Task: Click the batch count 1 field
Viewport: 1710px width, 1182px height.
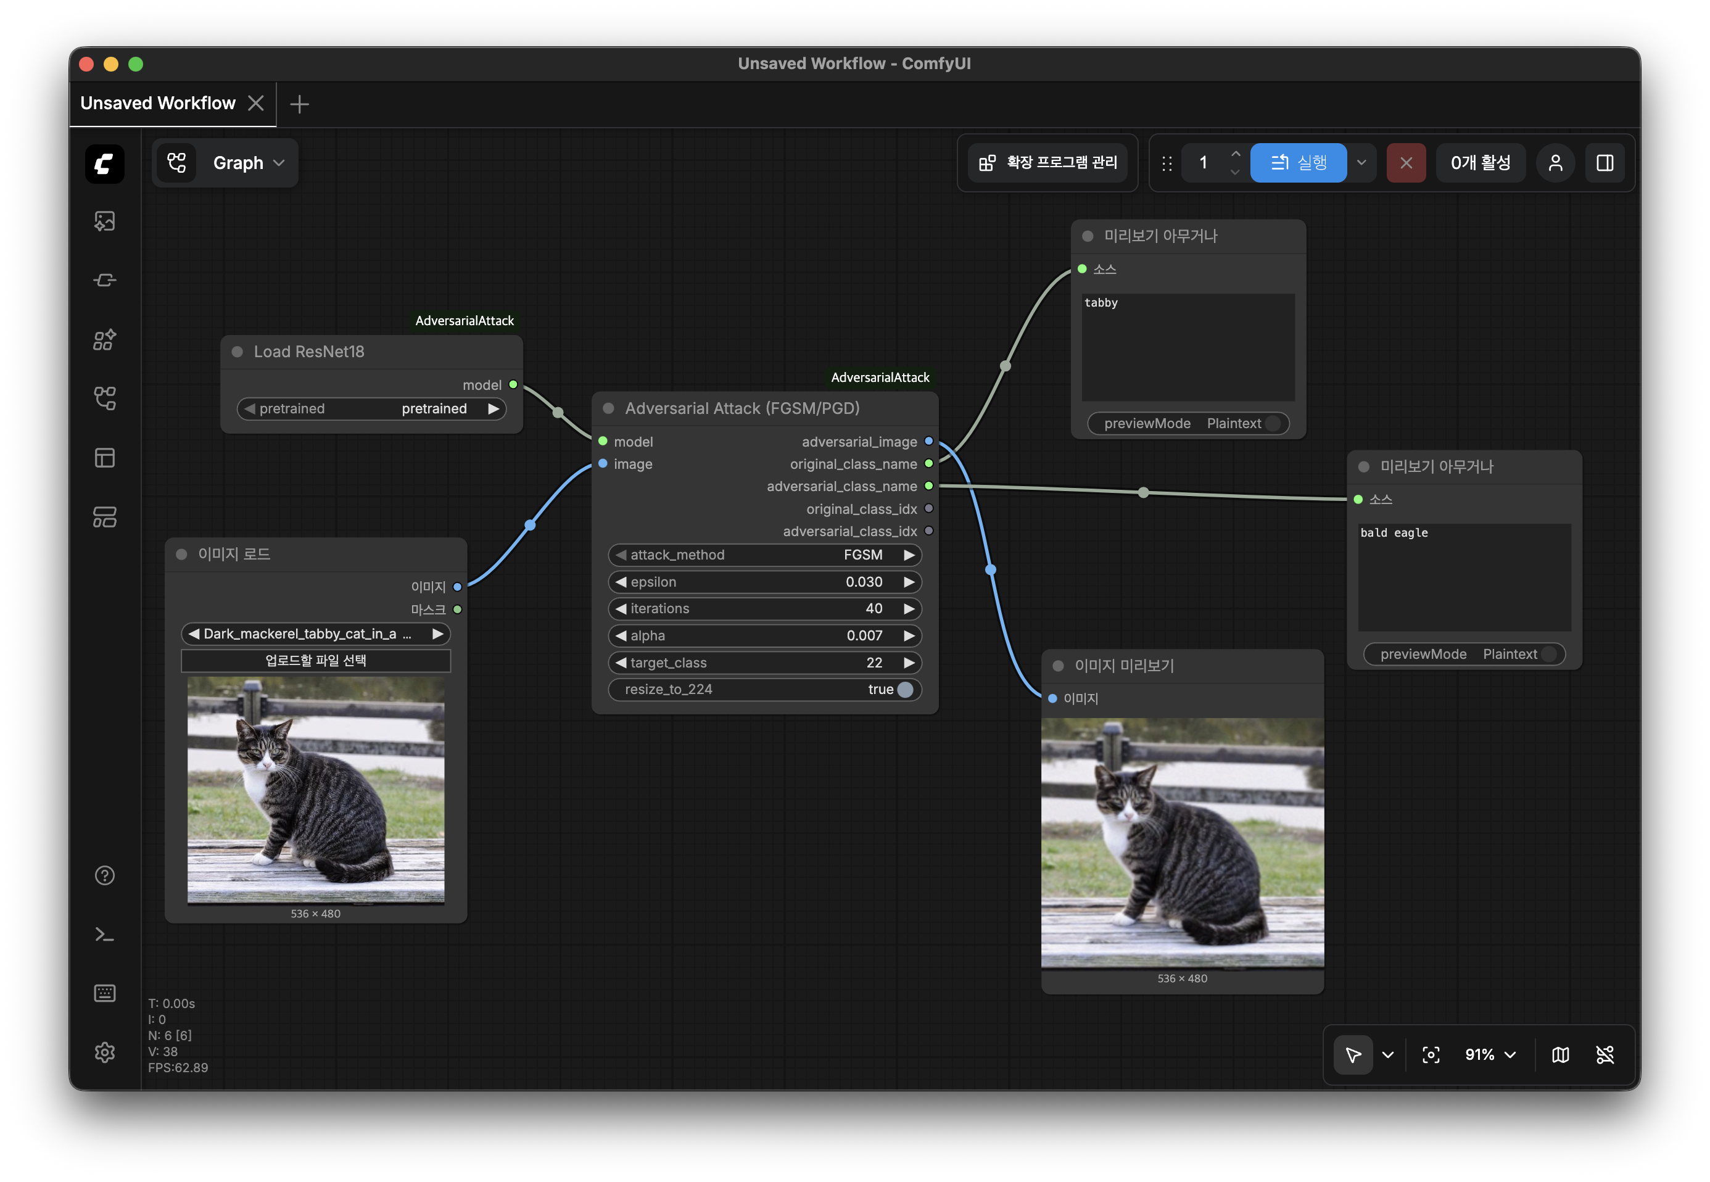Action: coord(1204,163)
